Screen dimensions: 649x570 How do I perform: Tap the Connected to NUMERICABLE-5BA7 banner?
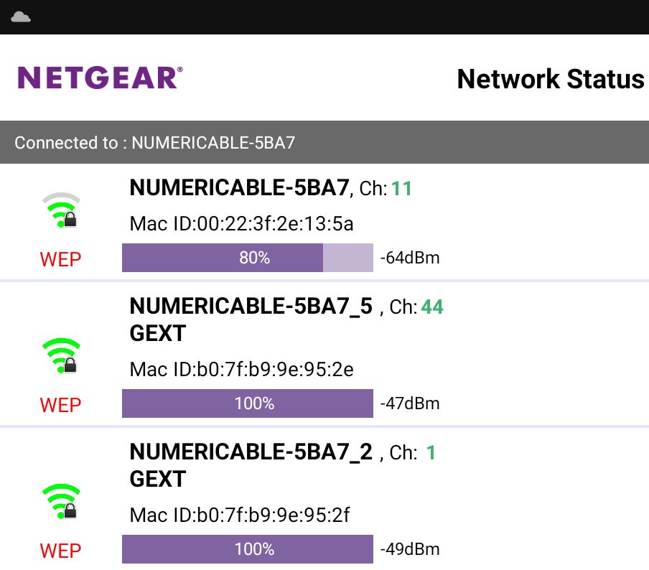pos(324,142)
